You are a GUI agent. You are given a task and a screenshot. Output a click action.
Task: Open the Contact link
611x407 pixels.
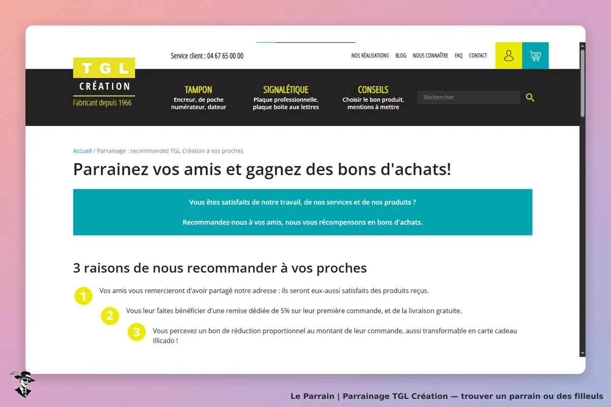coord(478,55)
